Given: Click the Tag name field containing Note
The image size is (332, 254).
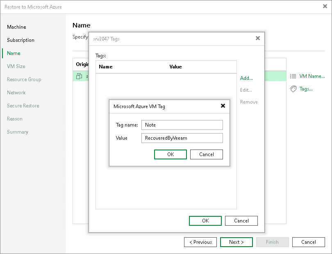Looking at the screenshot, I should pyautogui.click(x=182, y=125).
